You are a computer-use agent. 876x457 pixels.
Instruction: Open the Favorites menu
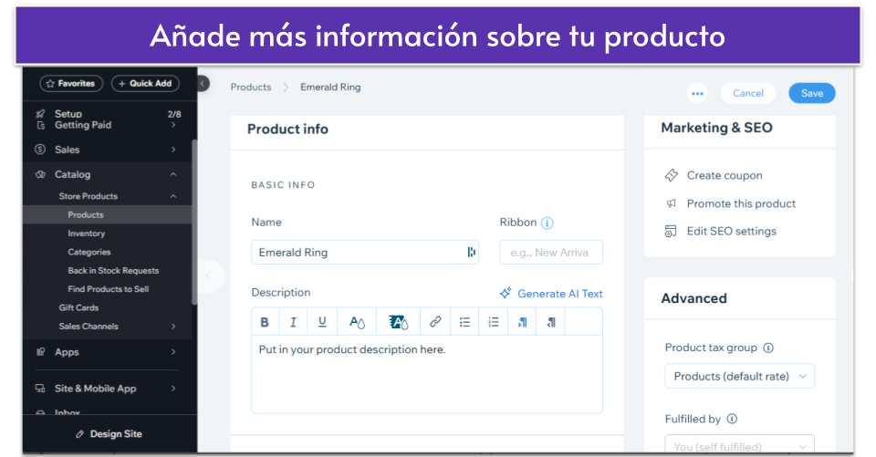pos(71,83)
